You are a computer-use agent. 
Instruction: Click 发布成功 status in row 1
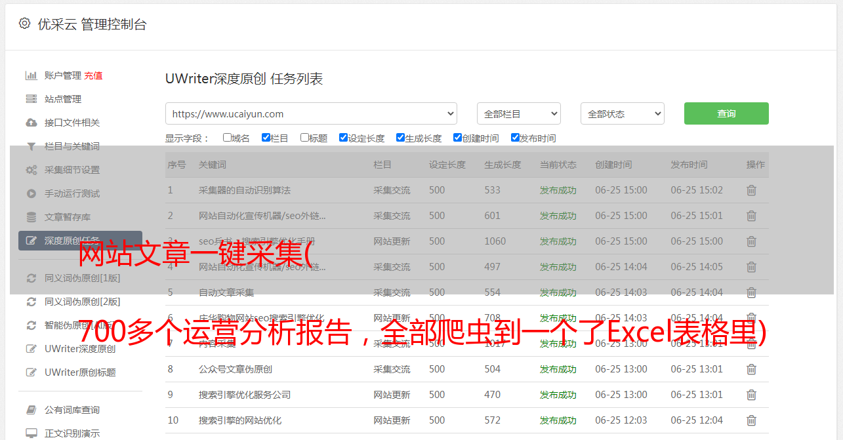[558, 190]
